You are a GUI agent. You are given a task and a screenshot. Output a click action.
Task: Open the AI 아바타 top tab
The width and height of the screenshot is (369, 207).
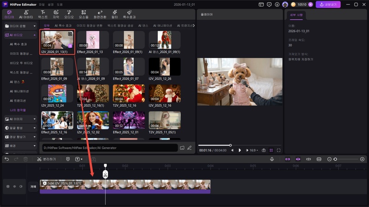[x=26, y=14]
